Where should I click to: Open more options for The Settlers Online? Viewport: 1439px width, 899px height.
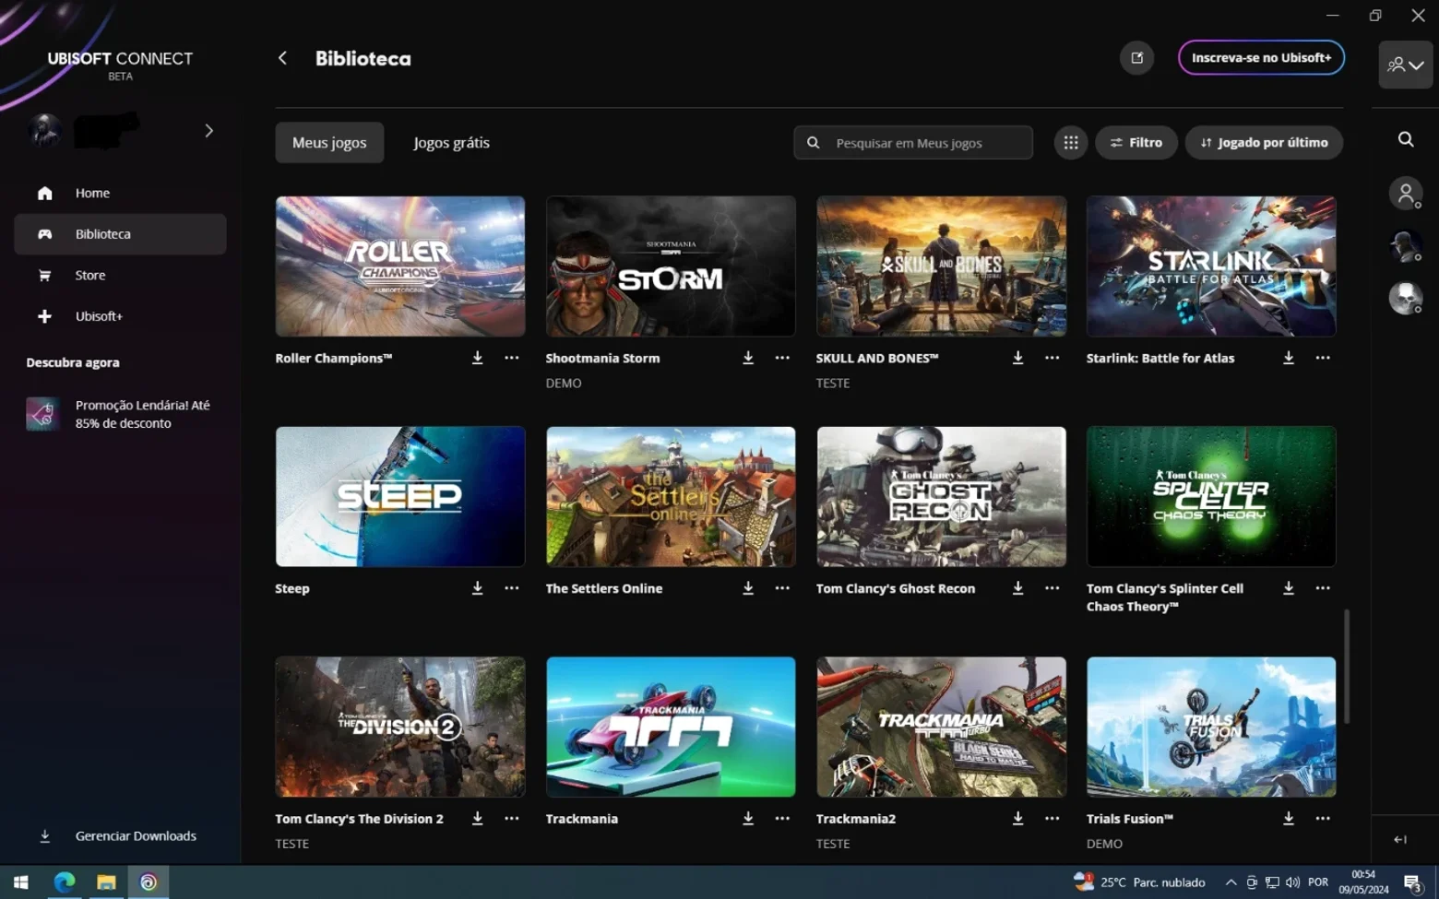[x=782, y=588]
